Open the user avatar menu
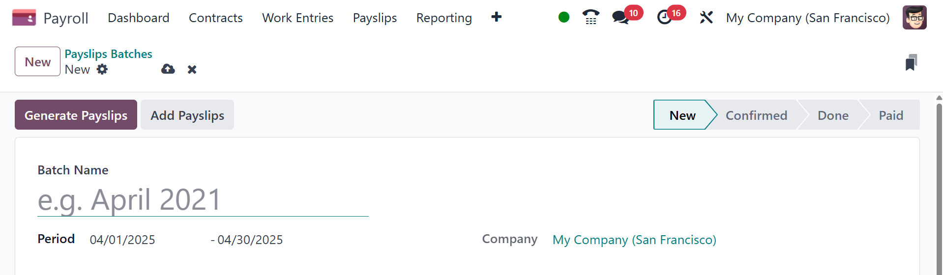This screenshot has height=275, width=943. coord(914,18)
